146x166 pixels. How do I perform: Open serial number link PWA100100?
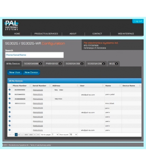38,90
